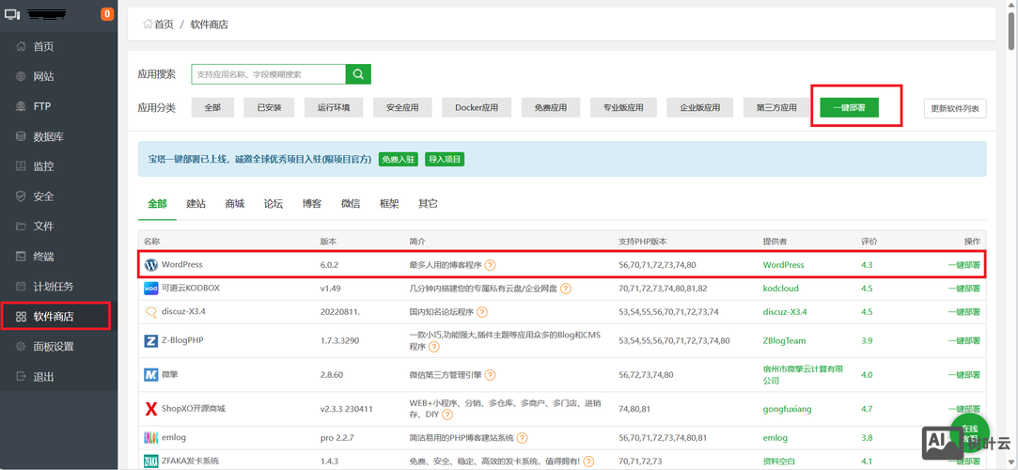Image resolution: width=1018 pixels, height=470 pixels.
Task: Click 一键部署 link in discuz-X3.4 row
Action: point(964,312)
